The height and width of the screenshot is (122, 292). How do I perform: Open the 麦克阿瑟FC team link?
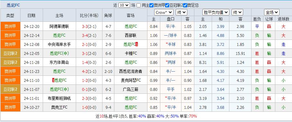coord(131,80)
